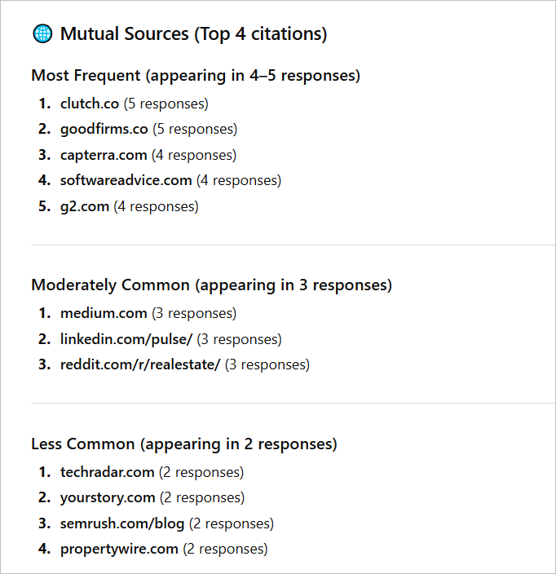
Task: Click the Less Common section heading
Action: (183, 444)
